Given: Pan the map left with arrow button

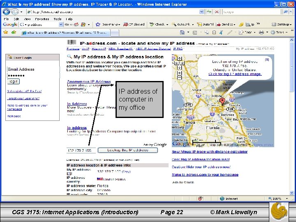Looking at the screenshot, I should [176, 63].
